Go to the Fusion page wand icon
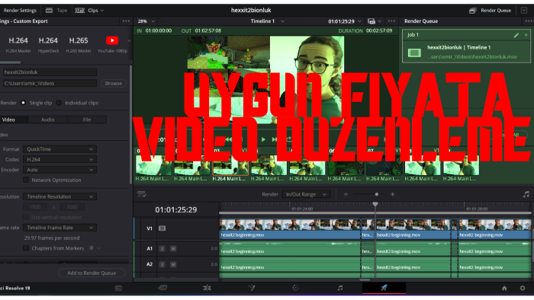 251,288
